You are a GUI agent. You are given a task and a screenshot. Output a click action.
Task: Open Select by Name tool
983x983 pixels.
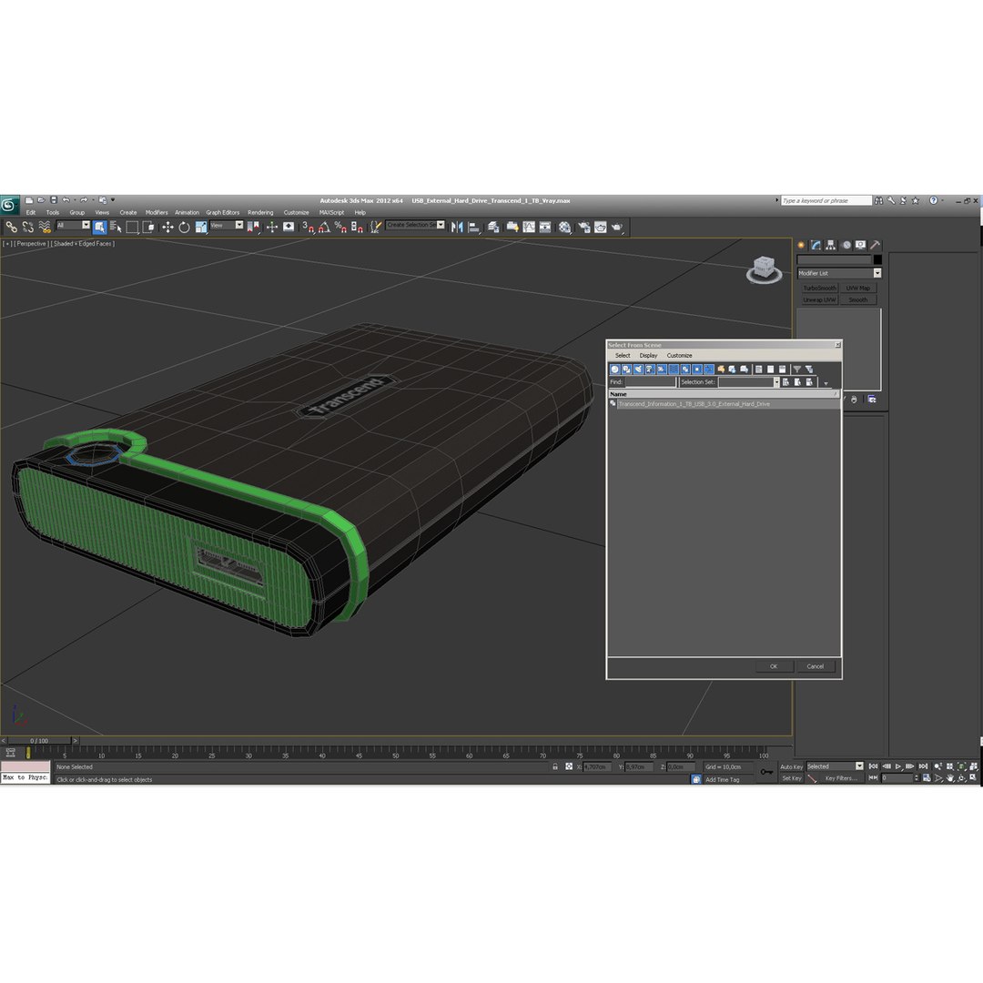[116, 227]
